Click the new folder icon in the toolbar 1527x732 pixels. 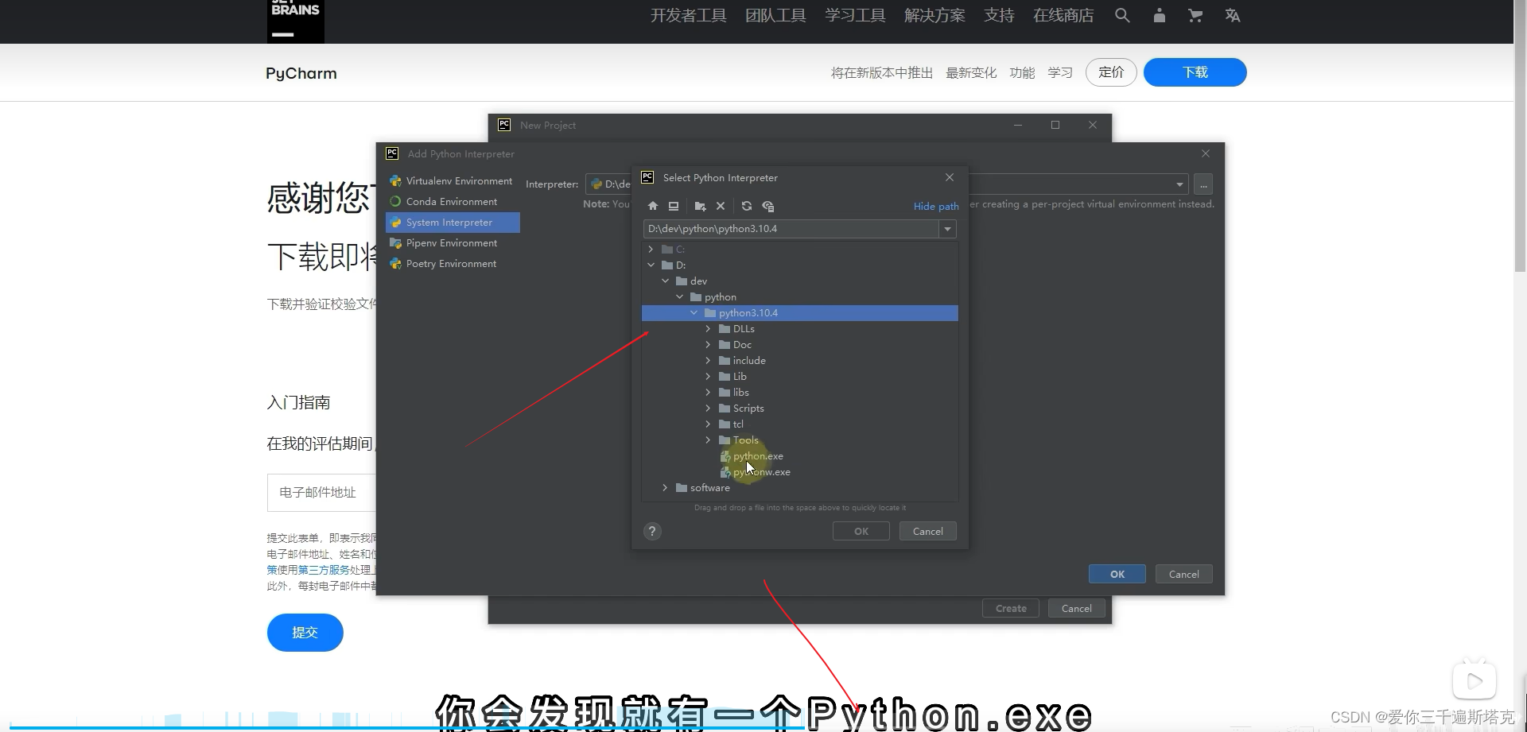click(x=699, y=206)
